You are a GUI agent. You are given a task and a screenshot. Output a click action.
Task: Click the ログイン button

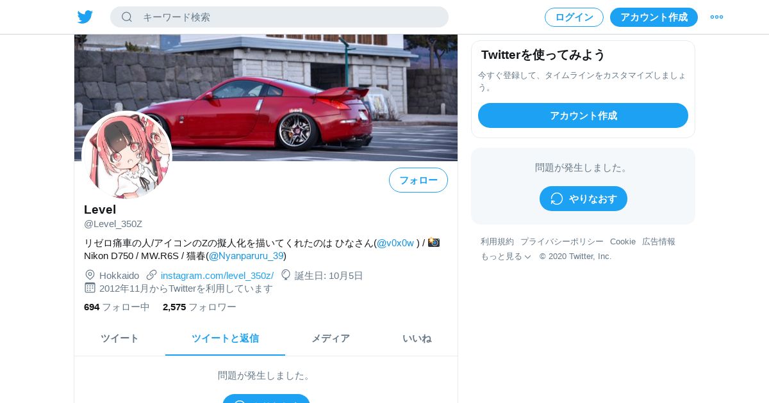coord(574,17)
